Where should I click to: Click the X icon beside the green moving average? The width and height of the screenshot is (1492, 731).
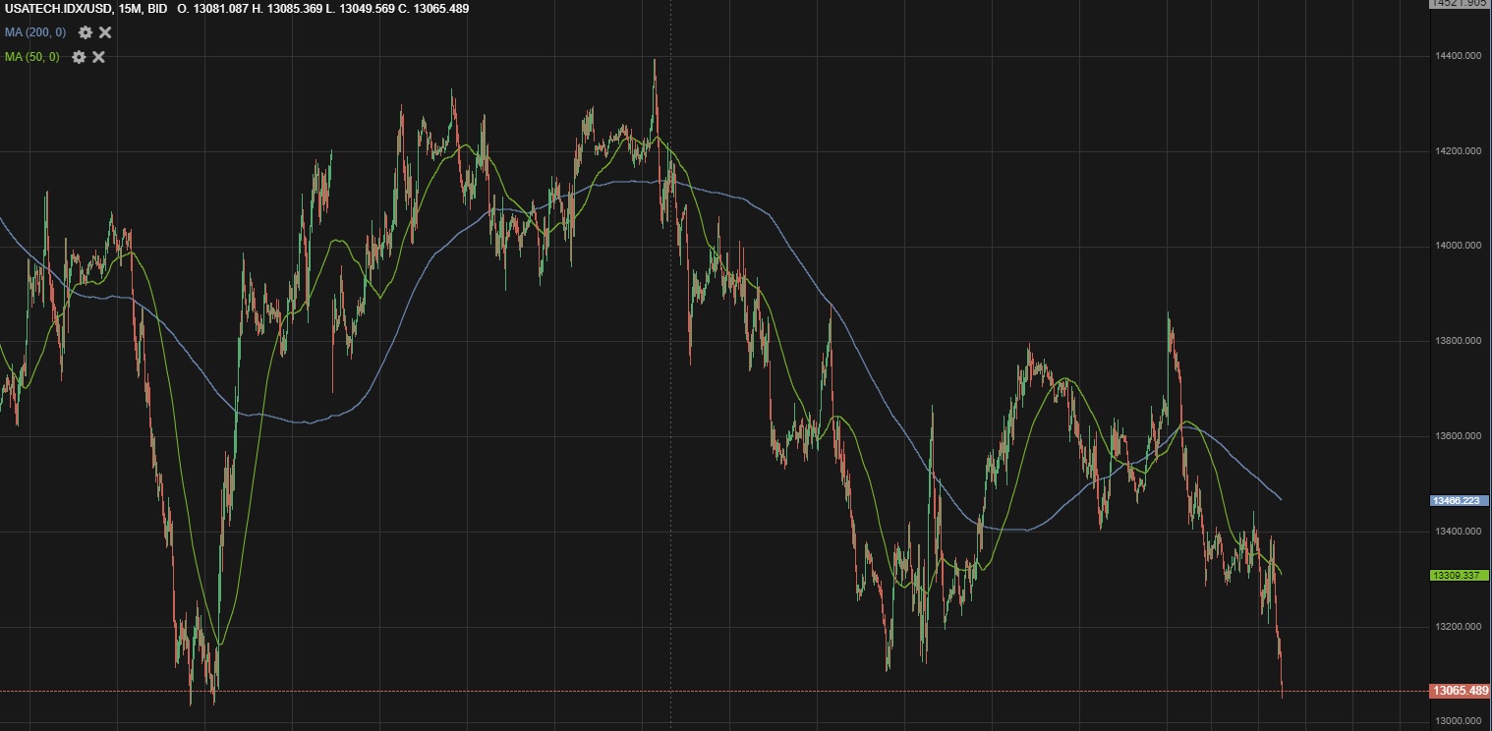pyautogui.click(x=97, y=57)
